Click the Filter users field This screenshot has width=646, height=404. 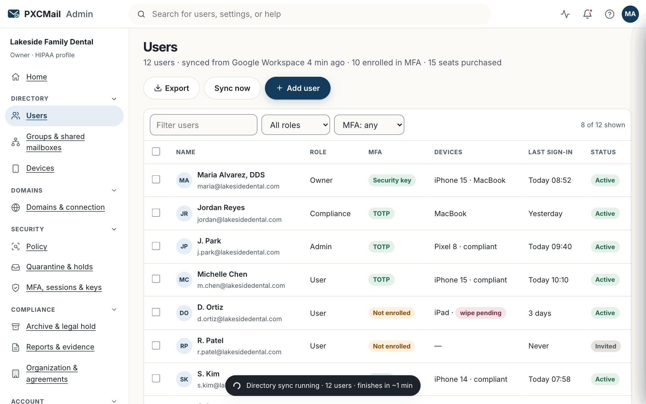(x=204, y=125)
